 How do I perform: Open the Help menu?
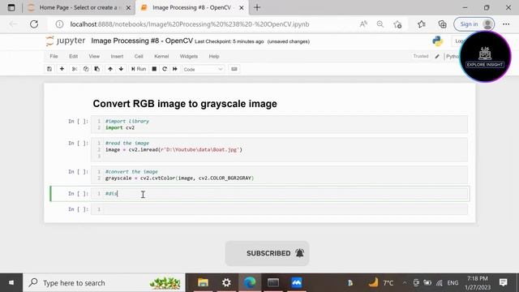[214, 56]
